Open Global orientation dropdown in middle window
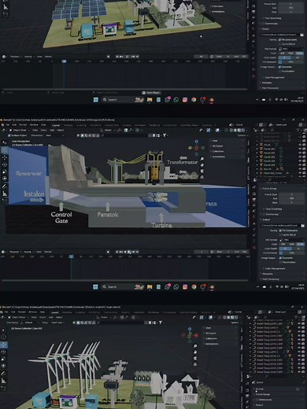 (x=108, y=130)
